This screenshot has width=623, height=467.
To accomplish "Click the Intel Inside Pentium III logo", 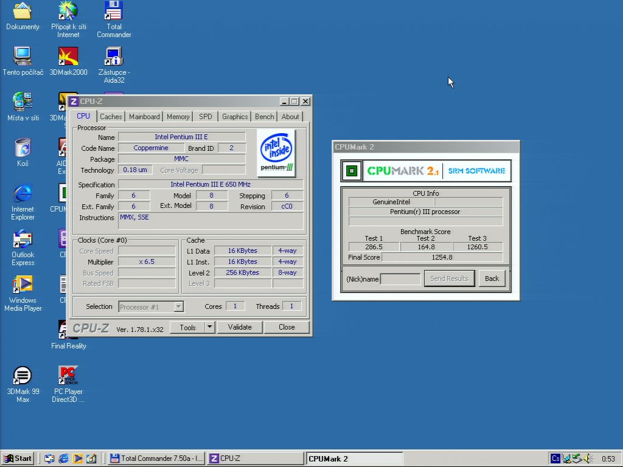I will point(276,153).
